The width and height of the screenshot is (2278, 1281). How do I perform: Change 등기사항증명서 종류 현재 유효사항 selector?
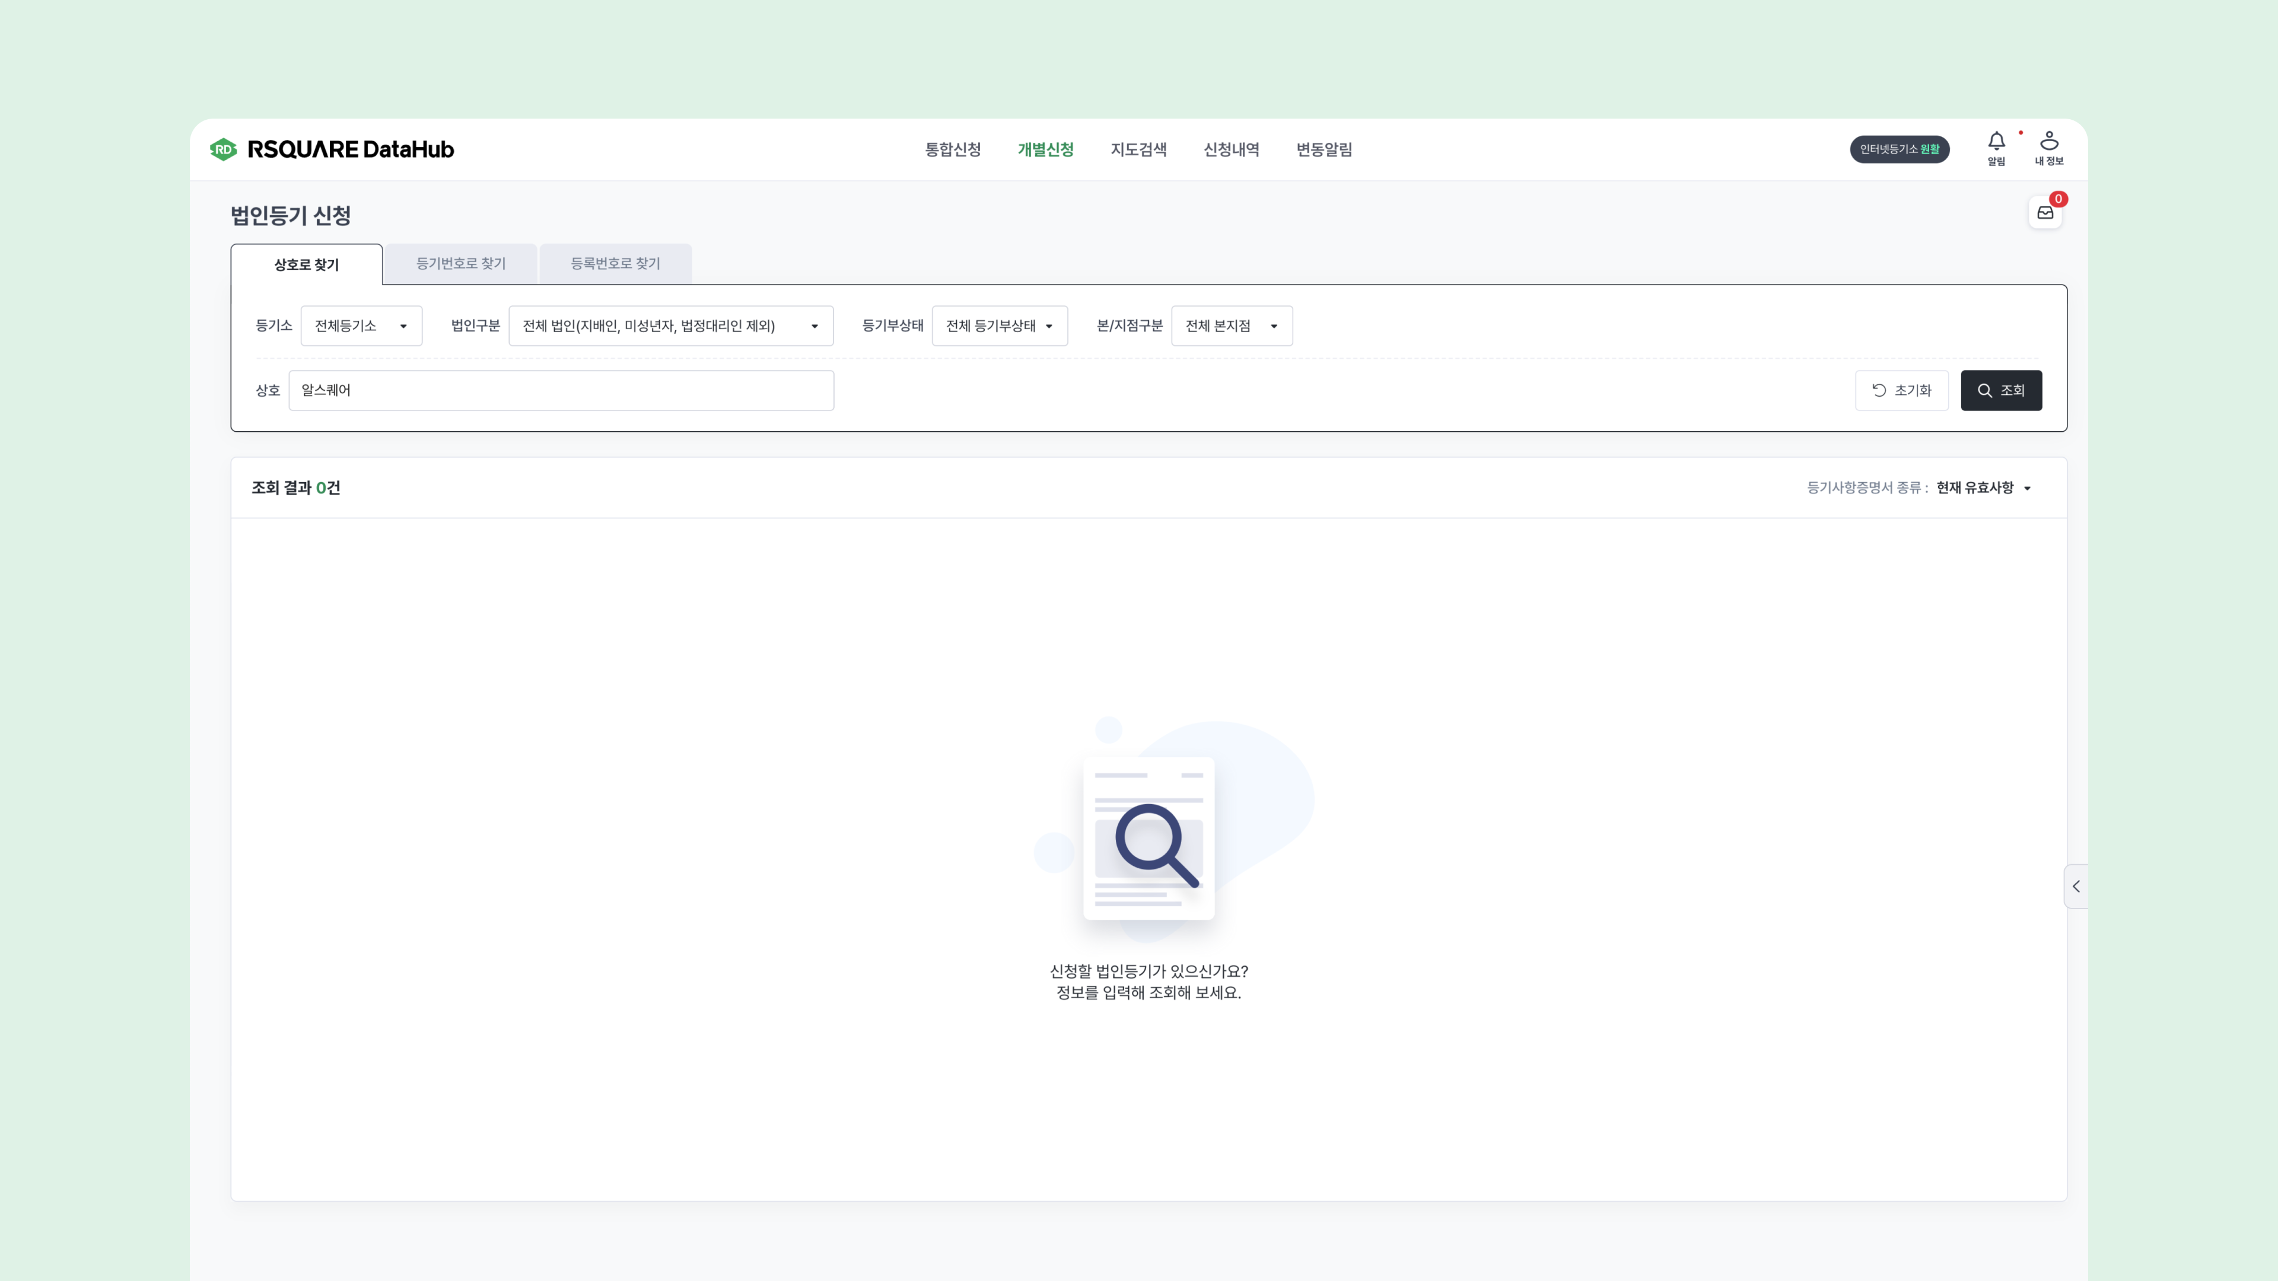[1983, 488]
